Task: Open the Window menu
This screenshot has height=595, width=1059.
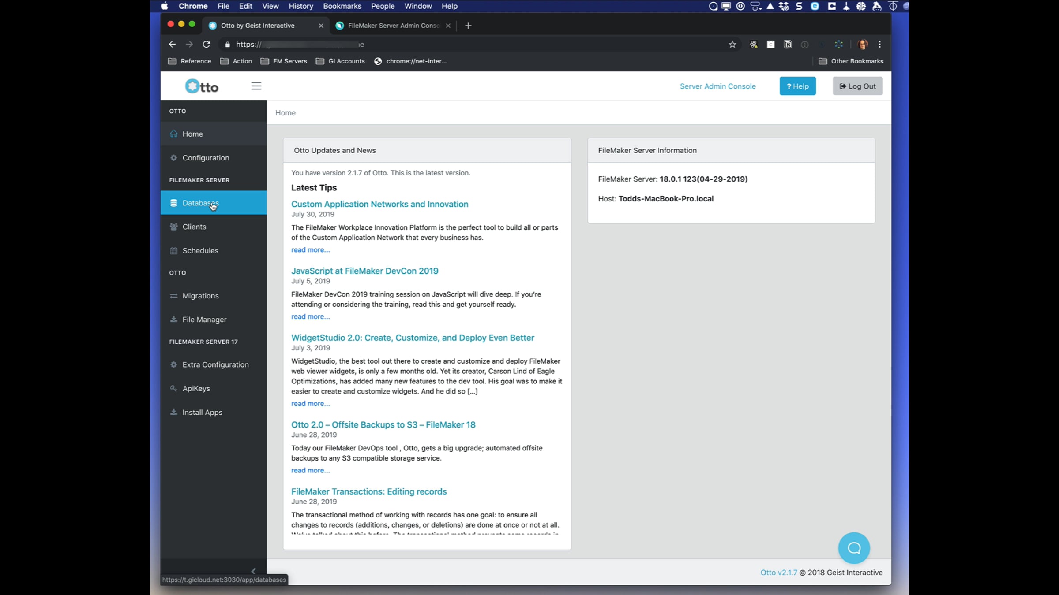Action: click(418, 6)
